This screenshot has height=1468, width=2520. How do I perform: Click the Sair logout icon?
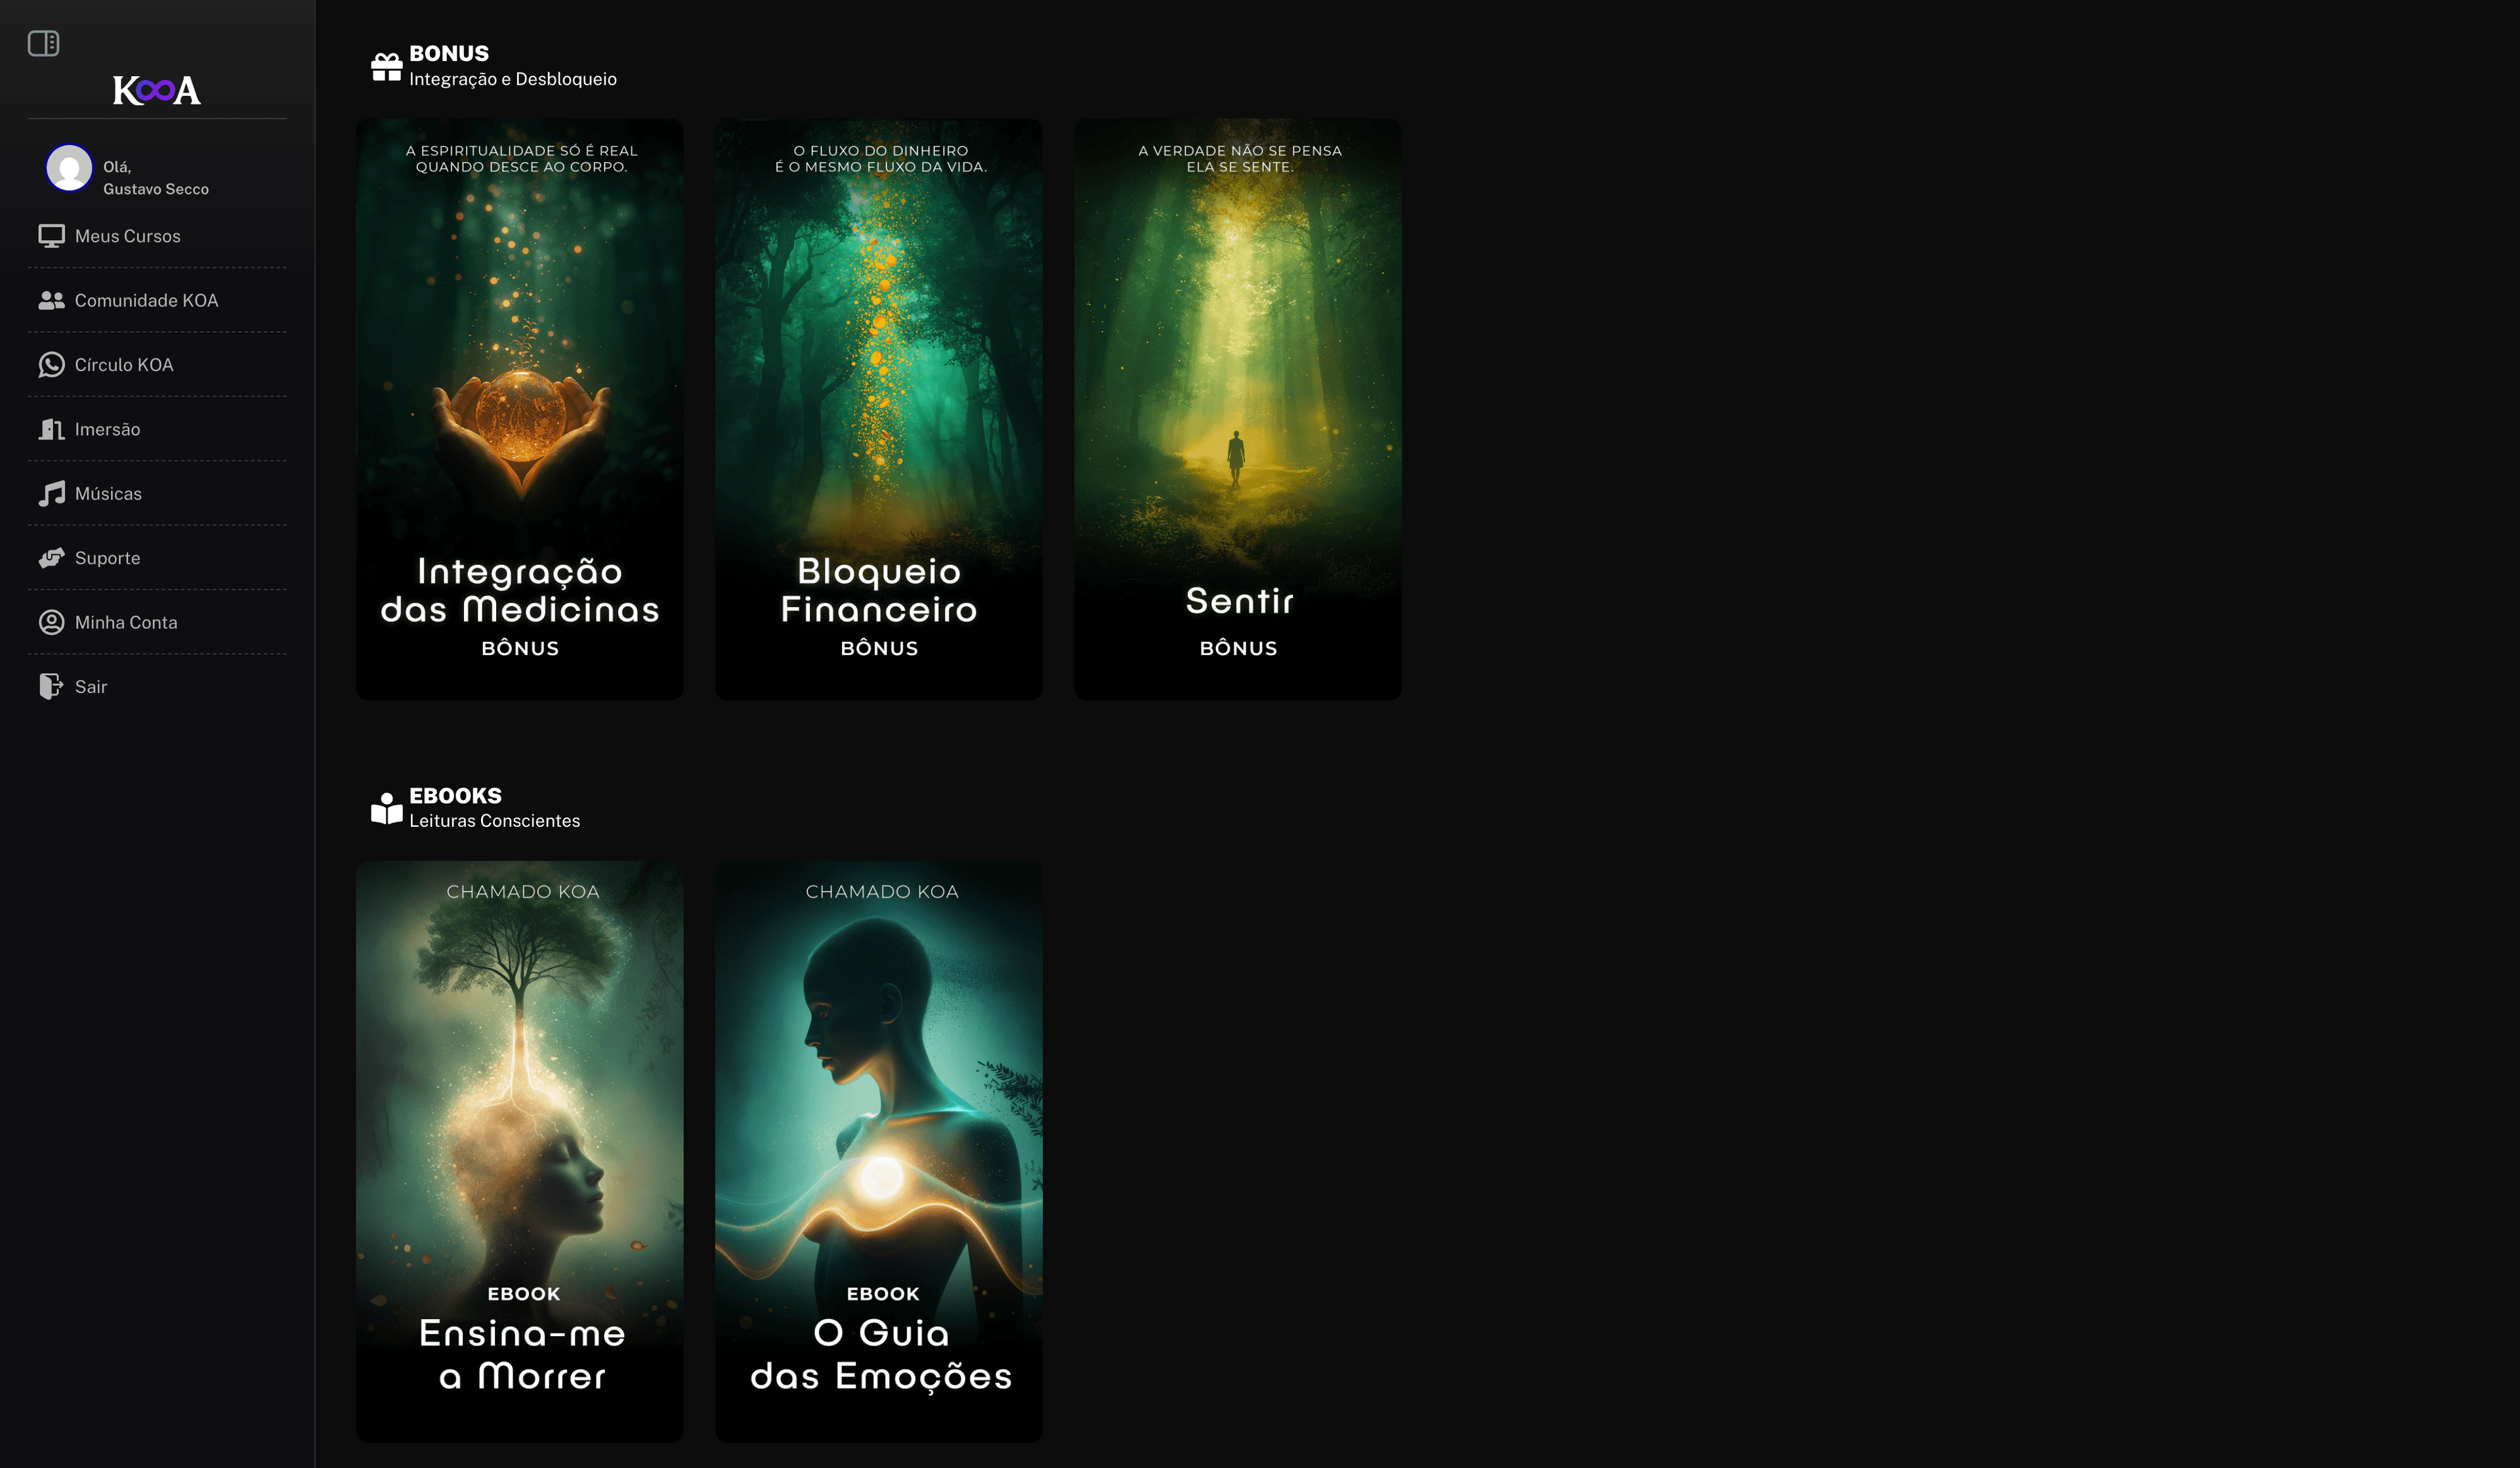(x=51, y=687)
